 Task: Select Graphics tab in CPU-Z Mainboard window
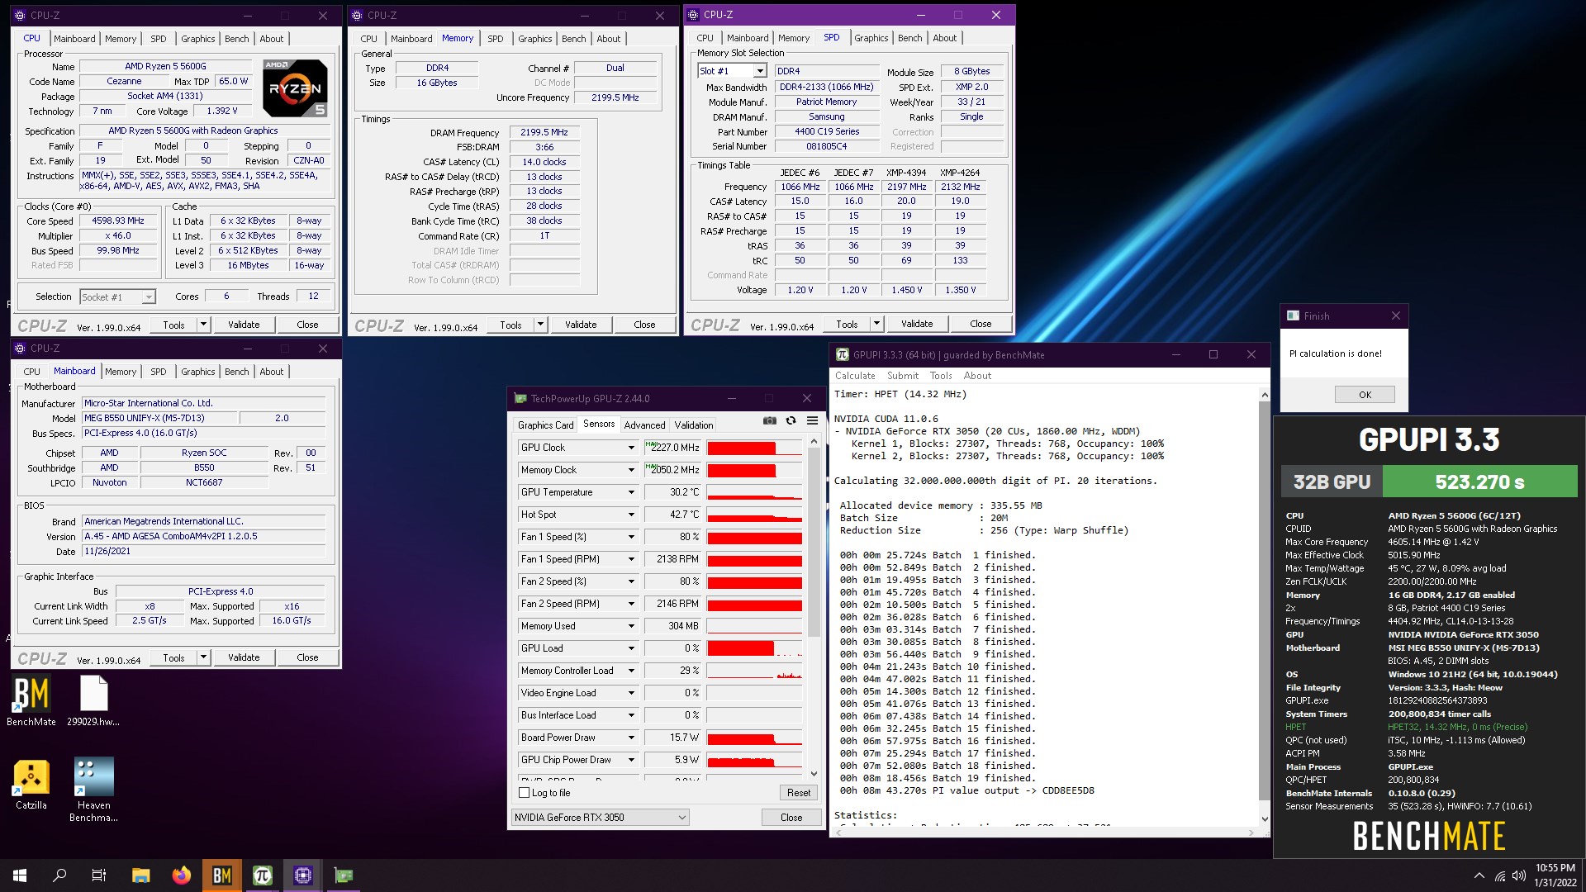[198, 372]
